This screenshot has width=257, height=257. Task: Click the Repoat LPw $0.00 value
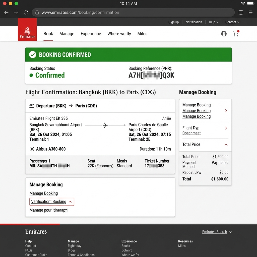tap(224, 172)
